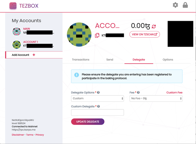Click the large account identicon

click(x=79, y=34)
